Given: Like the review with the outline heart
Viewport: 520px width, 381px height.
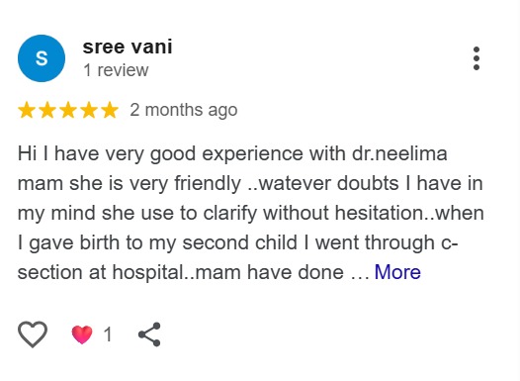Looking at the screenshot, I should 33,333.
